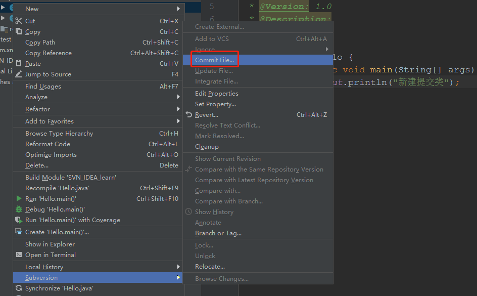Viewport: 477px width, 296px height.
Task: Open Browse Changes...
Action: 258,279
